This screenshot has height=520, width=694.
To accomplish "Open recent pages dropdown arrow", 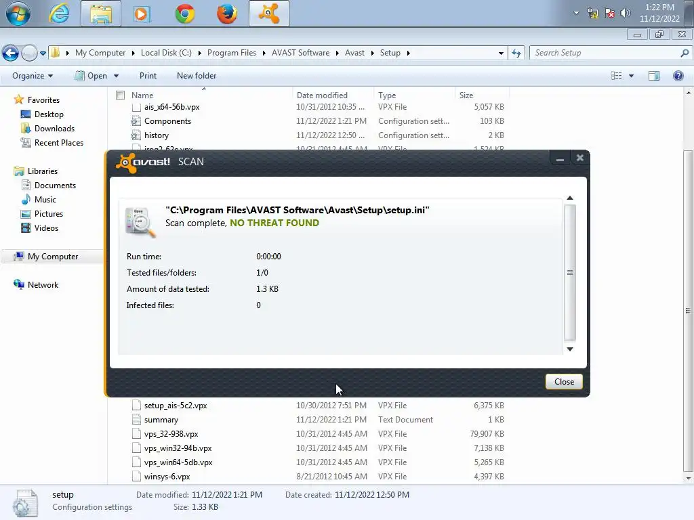I will pos(43,53).
